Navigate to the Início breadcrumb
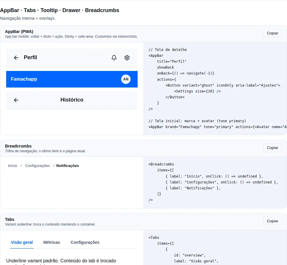 (12, 166)
